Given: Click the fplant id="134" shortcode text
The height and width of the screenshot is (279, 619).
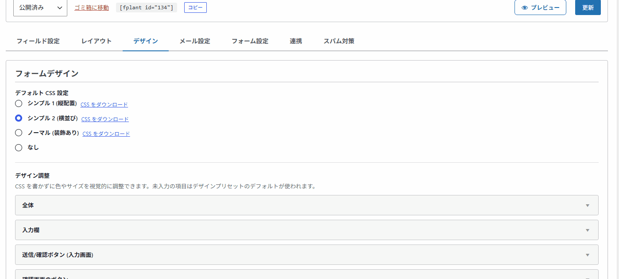Looking at the screenshot, I should pyautogui.click(x=147, y=8).
